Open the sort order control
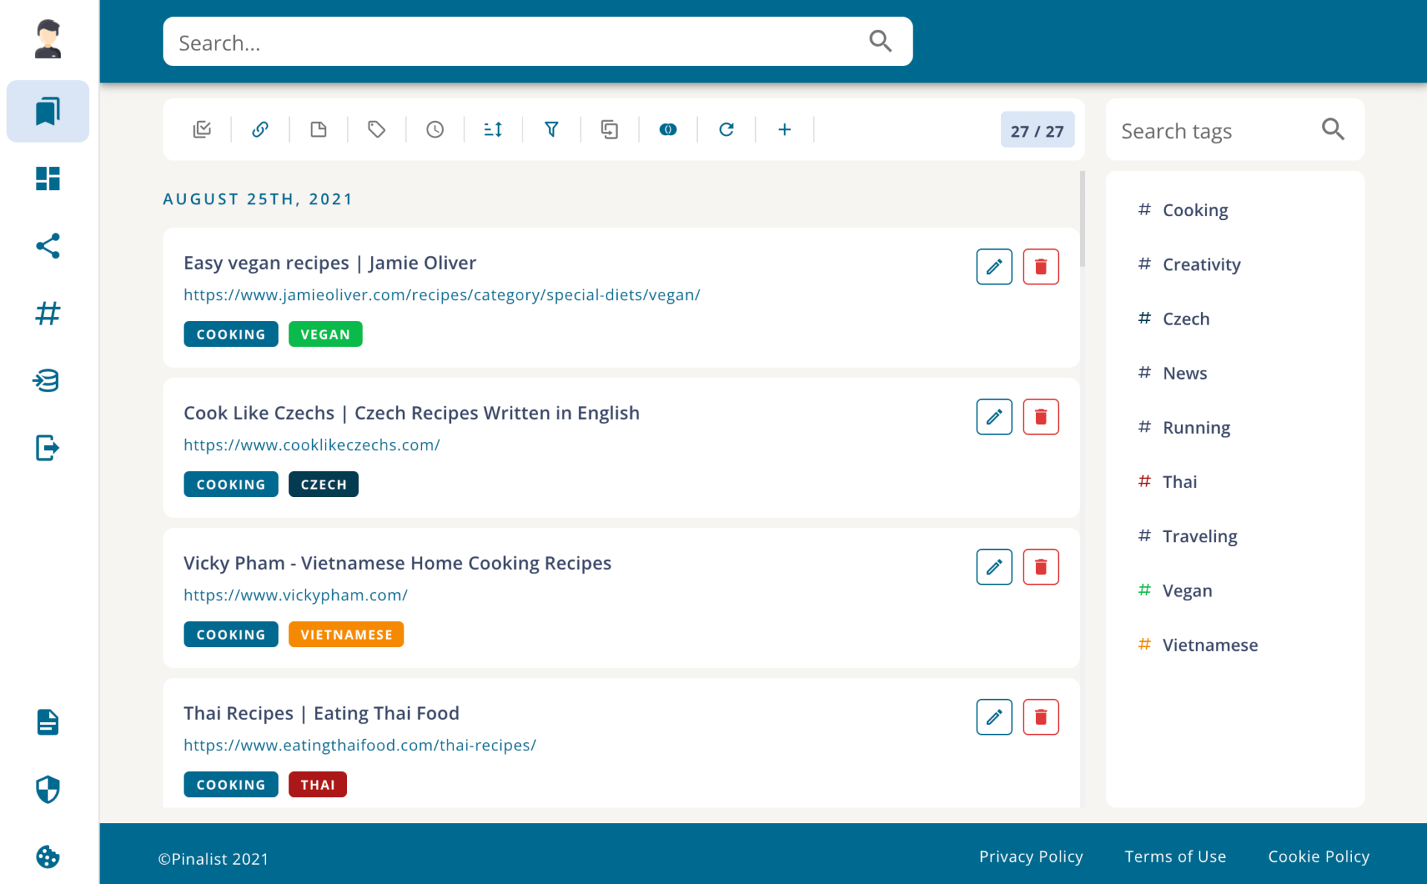Viewport: 1427px width, 884px height. pos(492,129)
